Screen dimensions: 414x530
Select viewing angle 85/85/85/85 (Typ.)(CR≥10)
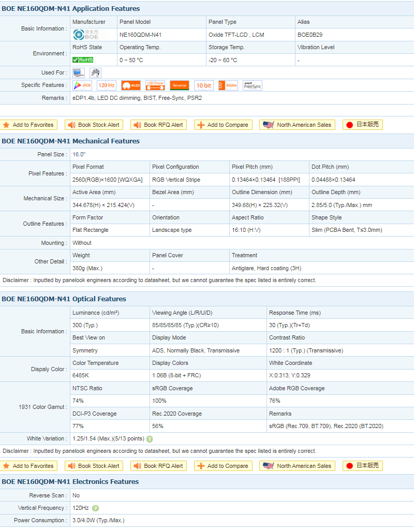[185, 325]
